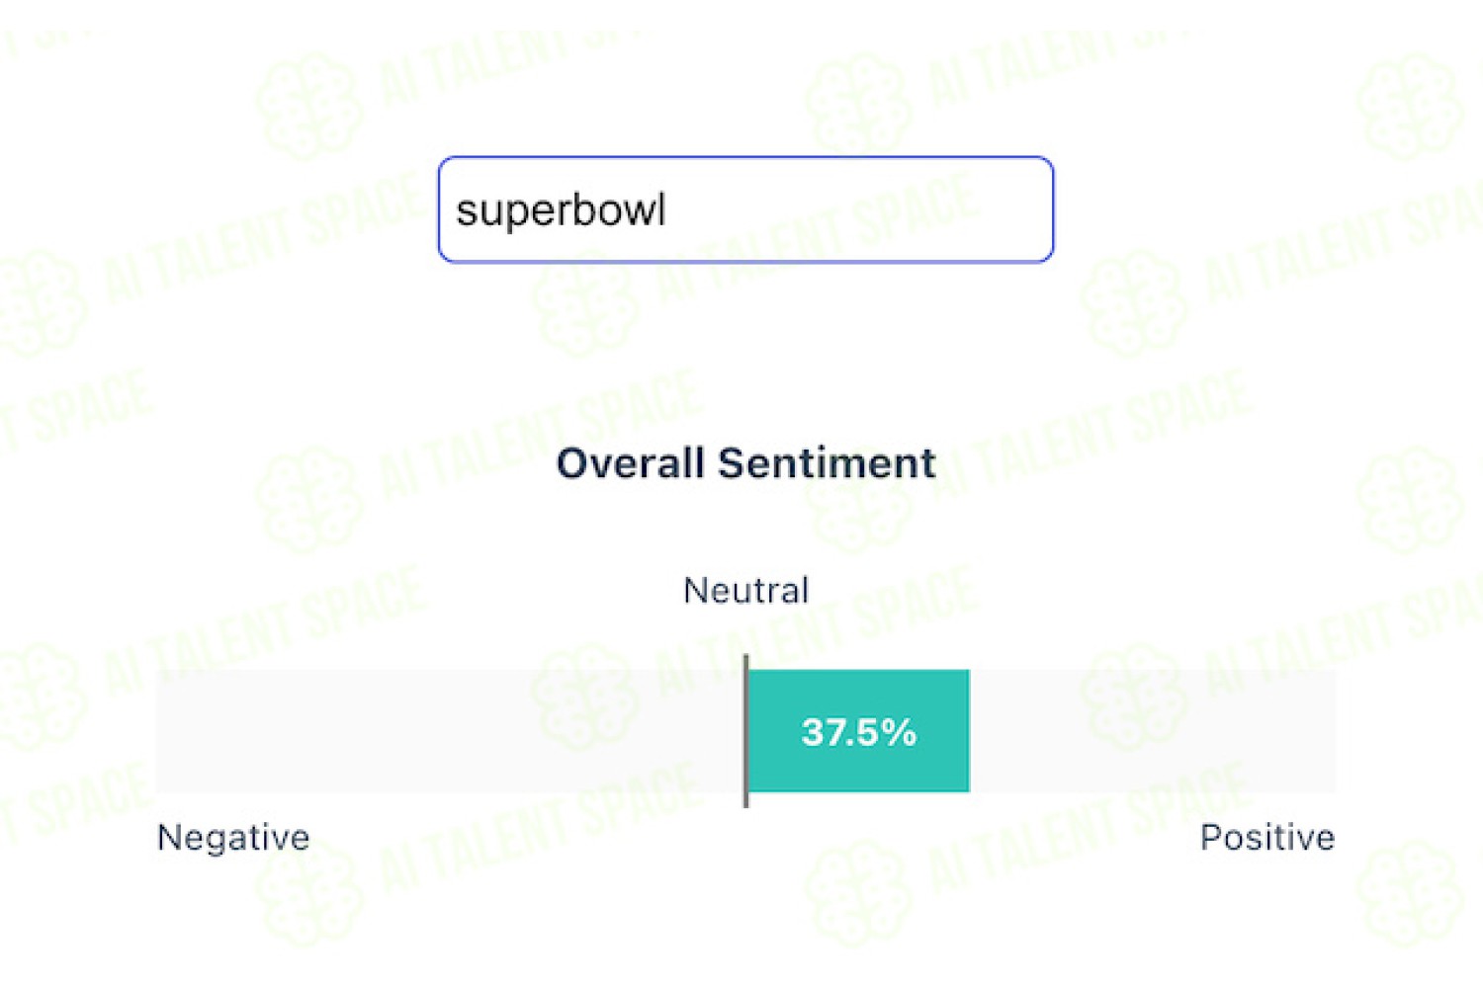This screenshot has width=1483, height=988.
Task: Click the unfilled gray track beyond teal bar
Action: click(1153, 731)
